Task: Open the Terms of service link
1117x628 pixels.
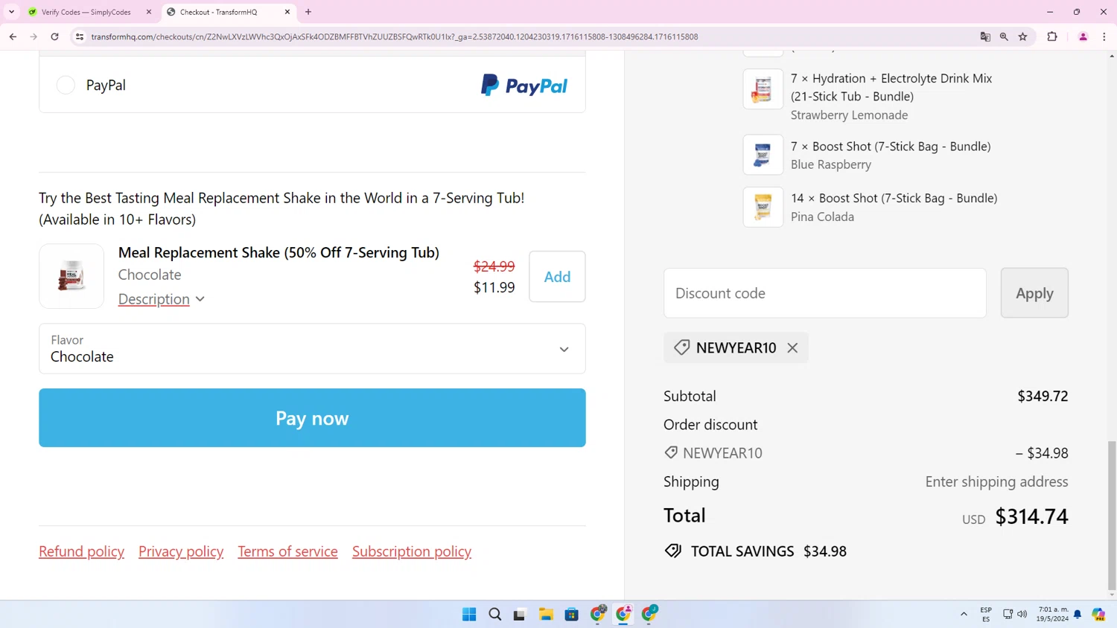Action: pyautogui.click(x=287, y=551)
